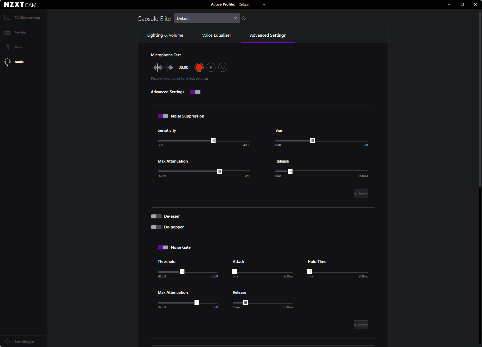Click the Capsule Elite device title
Viewport: 482px width, 347px height.
154,19
